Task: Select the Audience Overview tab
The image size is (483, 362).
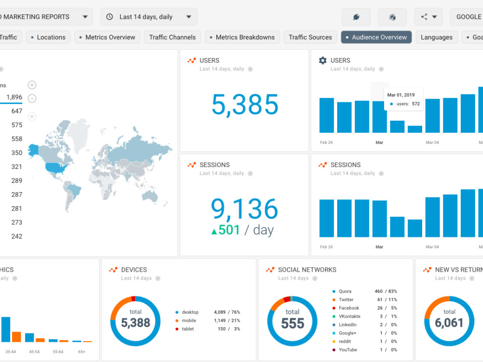Action: coord(376,37)
